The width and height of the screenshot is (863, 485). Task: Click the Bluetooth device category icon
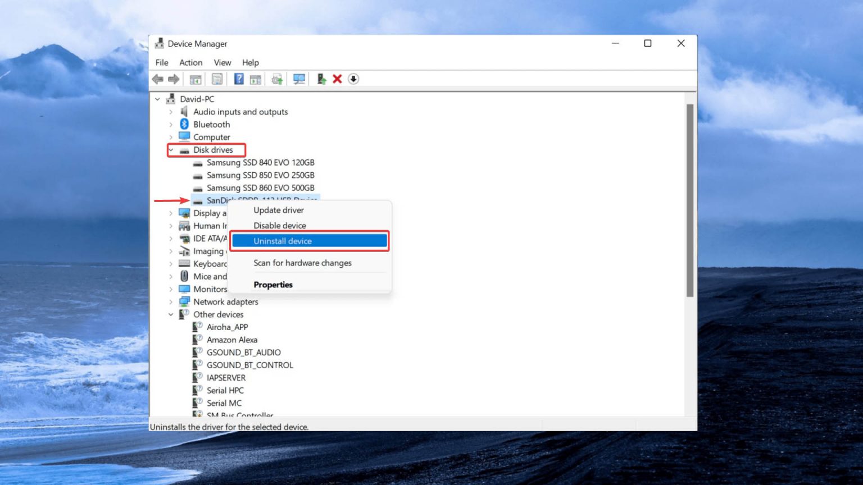click(x=184, y=124)
